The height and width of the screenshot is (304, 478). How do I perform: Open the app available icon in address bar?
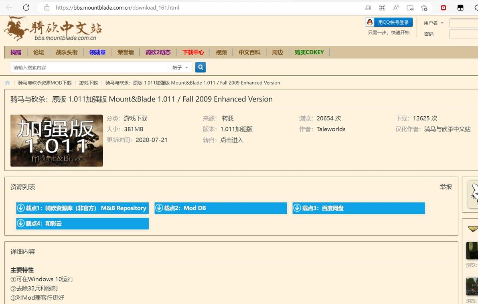(x=368, y=8)
